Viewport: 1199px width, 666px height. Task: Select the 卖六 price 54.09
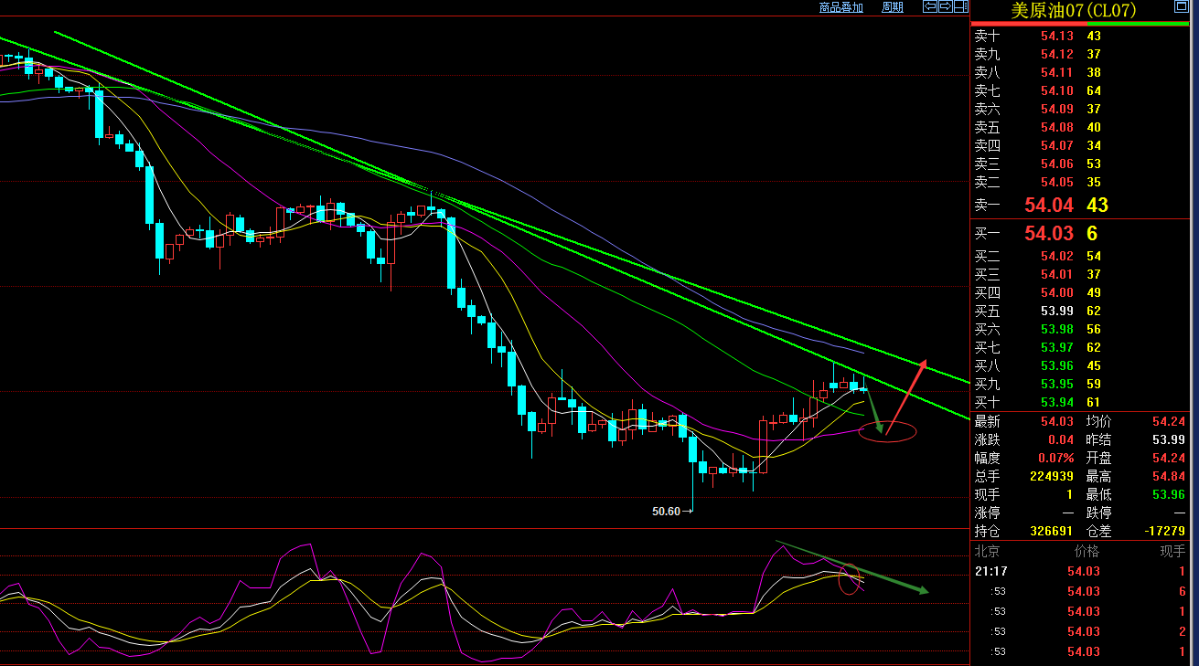click(1057, 109)
